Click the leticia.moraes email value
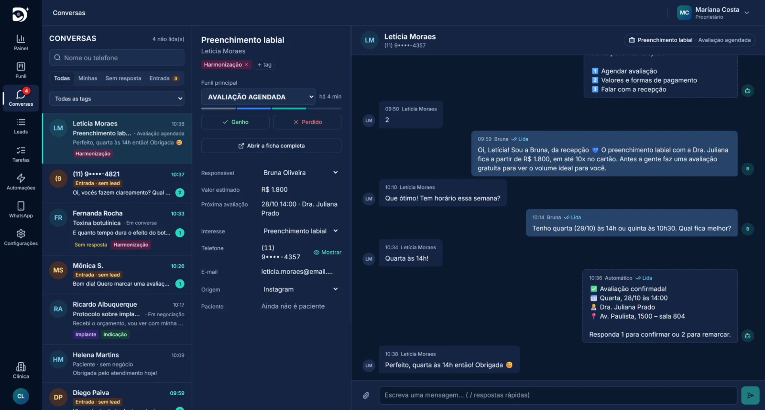This screenshot has height=410, width=765. (x=297, y=271)
